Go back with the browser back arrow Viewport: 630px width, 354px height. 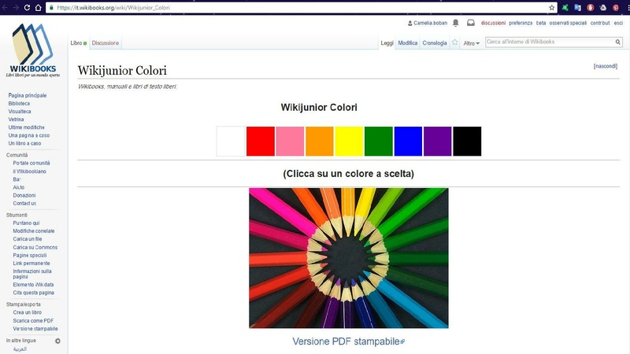coord(5,7)
